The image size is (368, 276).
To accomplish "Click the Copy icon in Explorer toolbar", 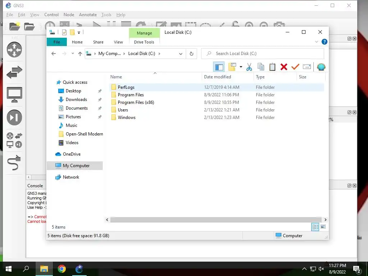I will coord(261,67).
